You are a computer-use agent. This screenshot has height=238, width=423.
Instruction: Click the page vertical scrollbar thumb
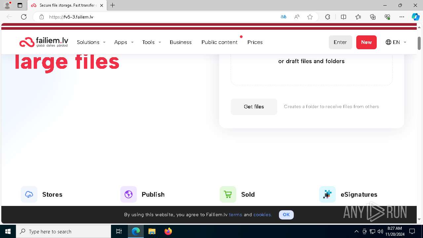coord(419,43)
